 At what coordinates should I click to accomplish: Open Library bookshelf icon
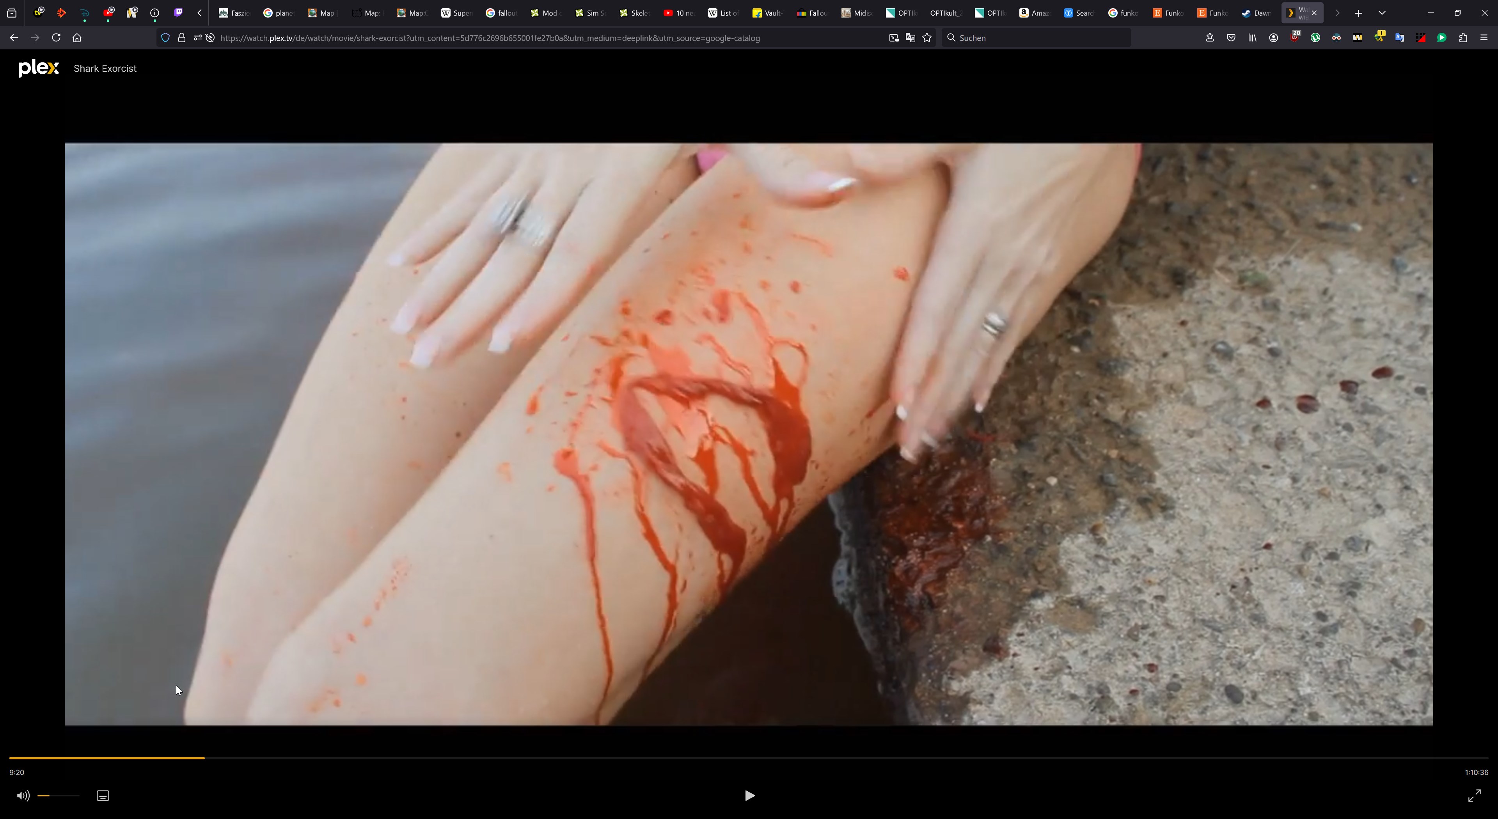[x=1252, y=38]
